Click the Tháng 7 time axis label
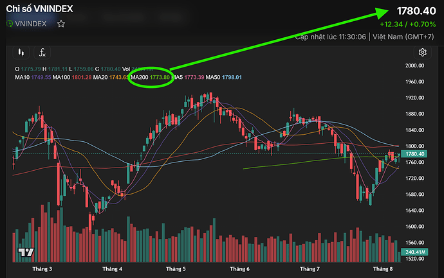Image resolution: width=444 pixels, height=278 pixels. point(310,269)
